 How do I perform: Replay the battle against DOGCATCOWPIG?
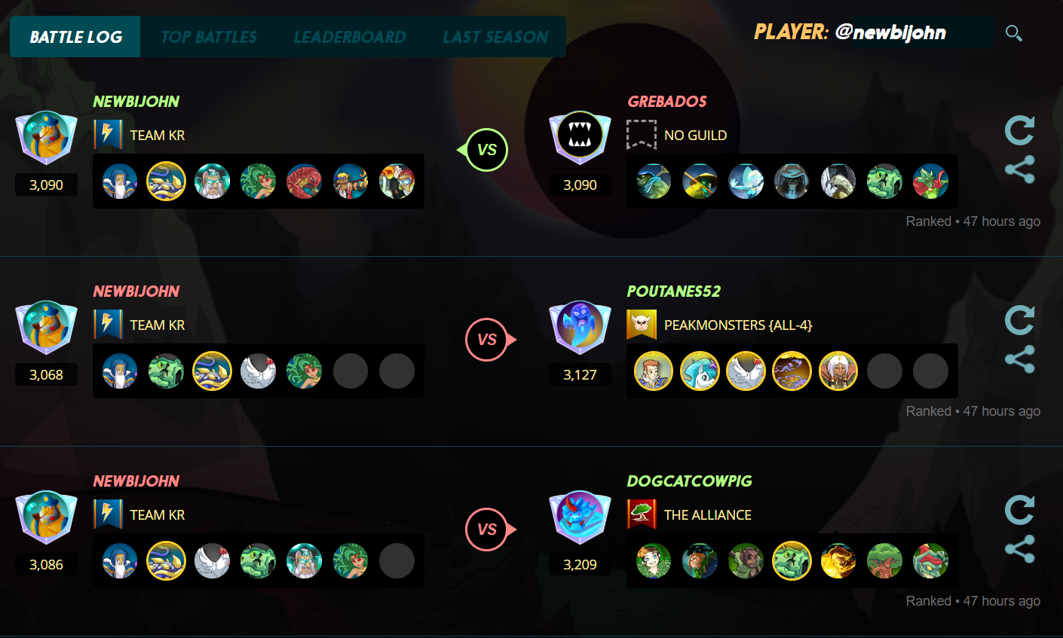pos(1019,510)
